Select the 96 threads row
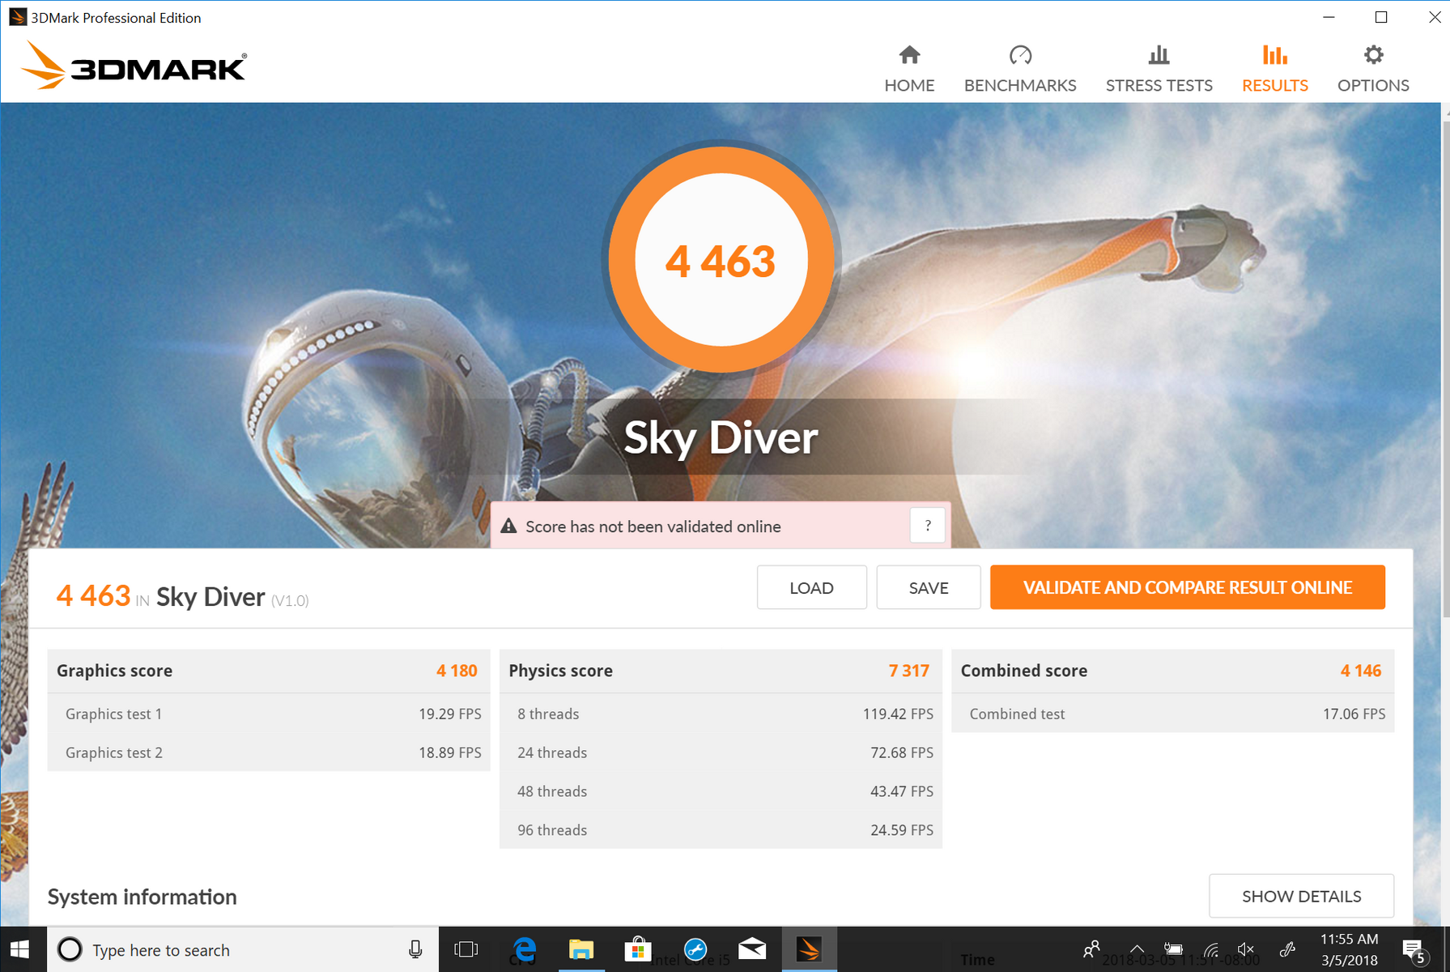The image size is (1450, 972). 721,830
